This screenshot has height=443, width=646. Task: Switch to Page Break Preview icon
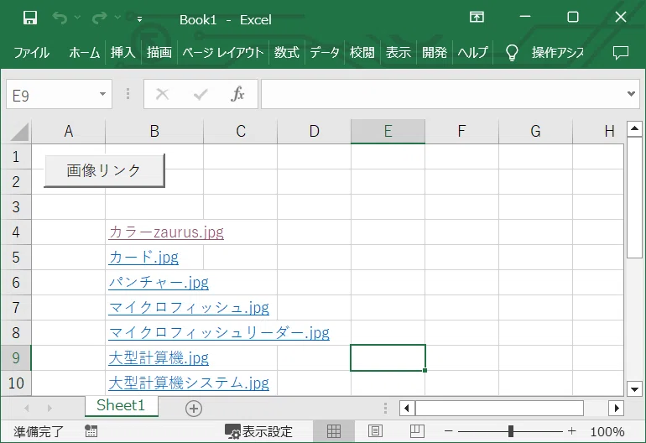(x=417, y=431)
